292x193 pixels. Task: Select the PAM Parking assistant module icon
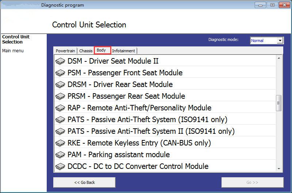[60, 155]
